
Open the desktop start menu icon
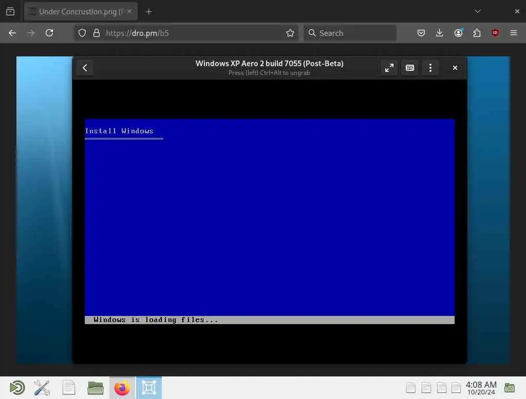17,388
